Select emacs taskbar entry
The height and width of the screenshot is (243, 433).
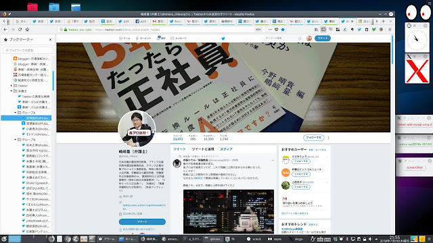tap(170, 239)
